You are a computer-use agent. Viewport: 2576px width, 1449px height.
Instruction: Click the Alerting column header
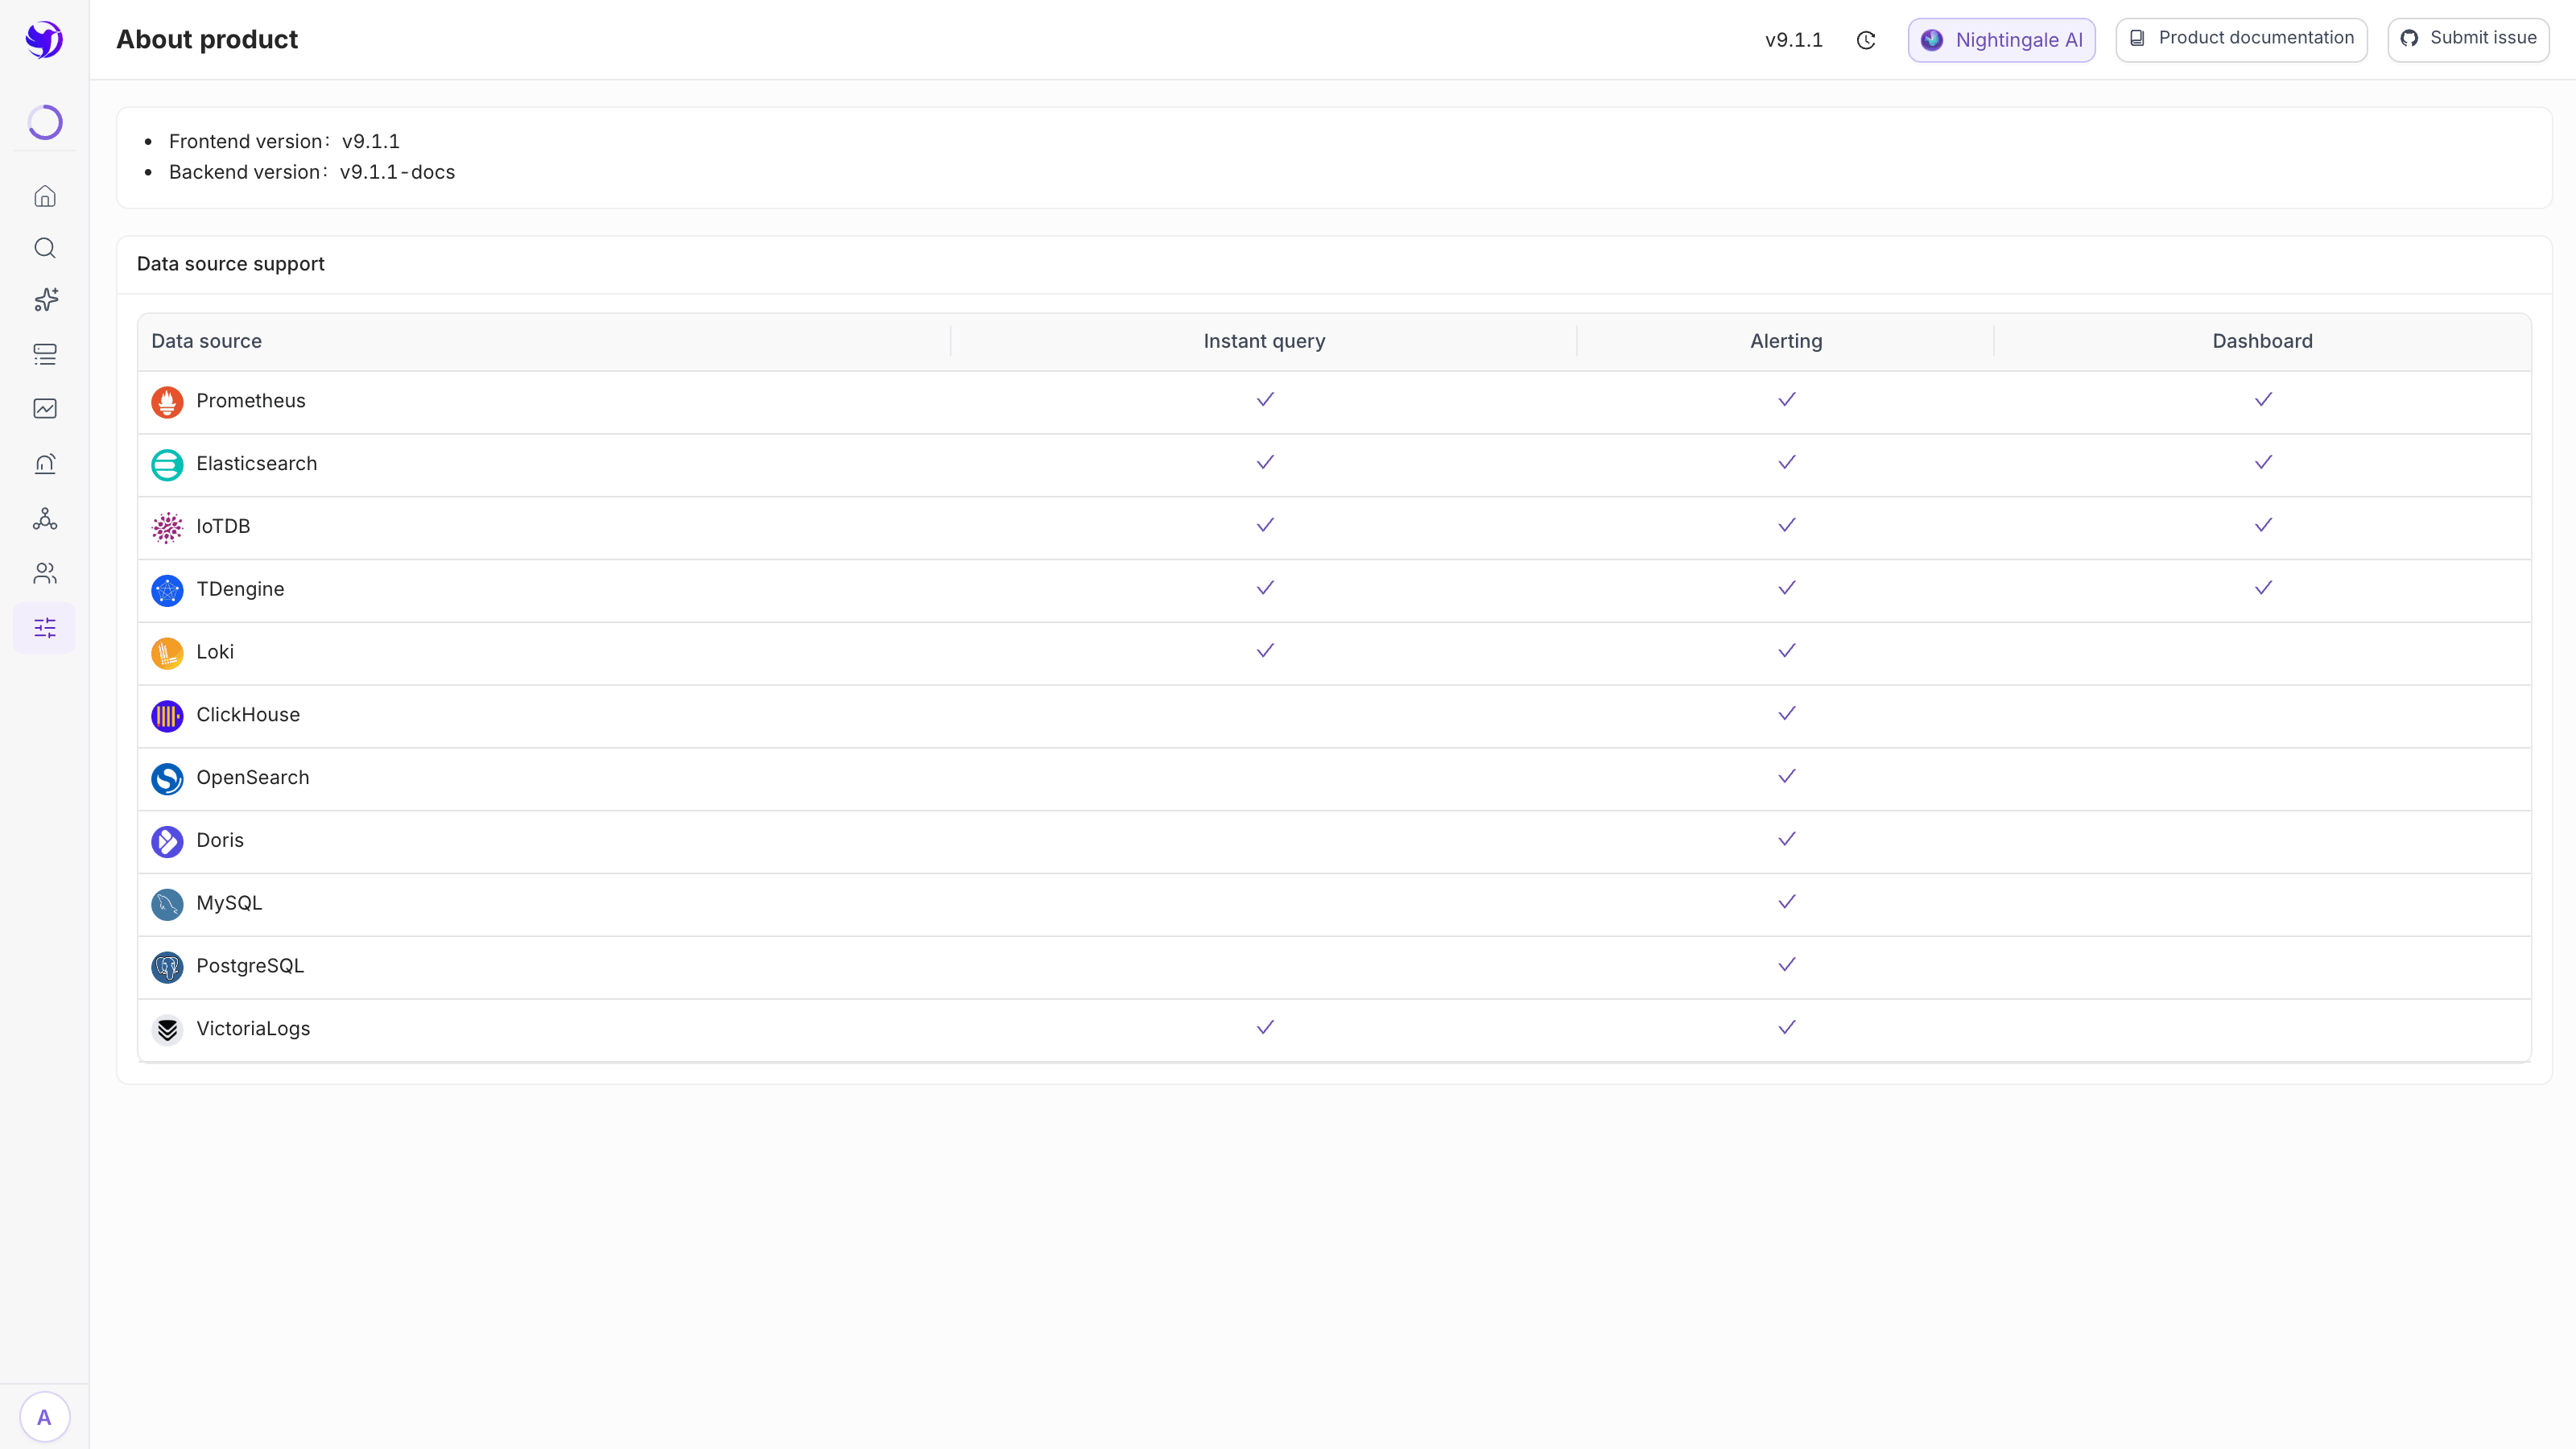point(1786,341)
